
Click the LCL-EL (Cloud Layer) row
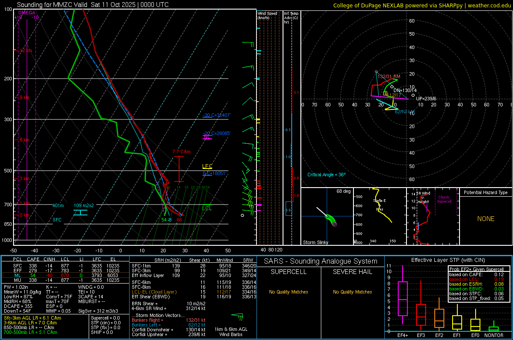pyautogui.click(x=194, y=292)
